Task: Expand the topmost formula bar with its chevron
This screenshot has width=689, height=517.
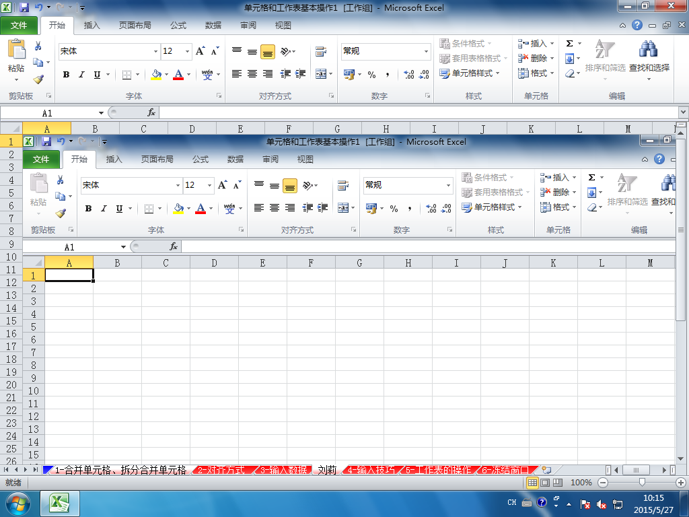Action: point(684,112)
